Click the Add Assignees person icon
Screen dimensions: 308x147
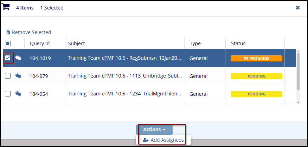point(146,140)
